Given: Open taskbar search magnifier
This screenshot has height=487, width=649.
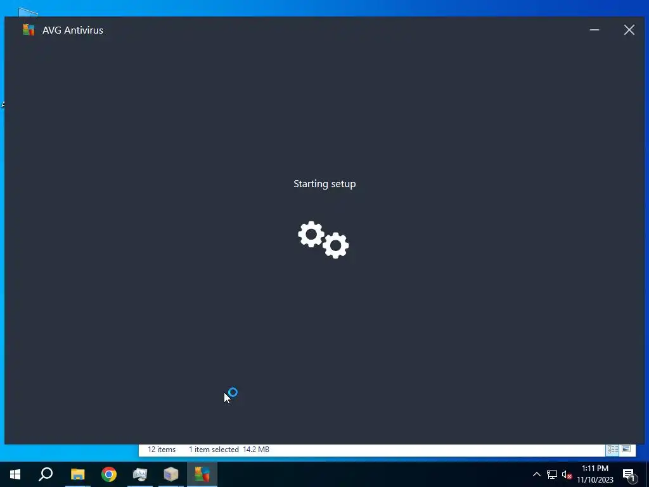Looking at the screenshot, I should (x=46, y=474).
